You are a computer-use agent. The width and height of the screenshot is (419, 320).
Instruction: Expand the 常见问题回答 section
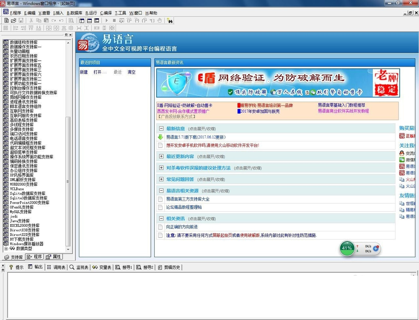(161, 179)
